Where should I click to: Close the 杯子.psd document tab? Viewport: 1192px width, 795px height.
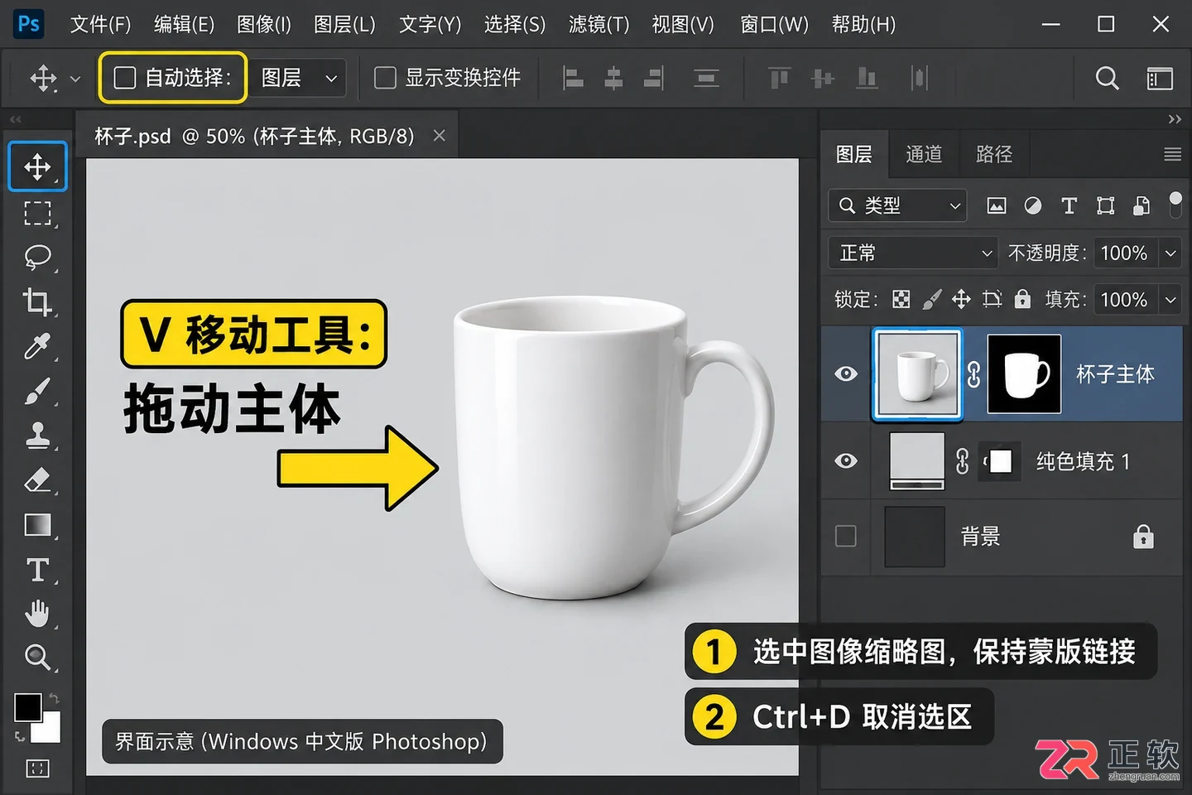[x=440, y=135]
